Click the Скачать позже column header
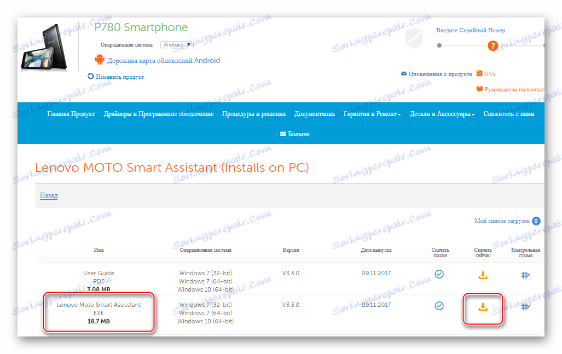 (x=440, y=253)
